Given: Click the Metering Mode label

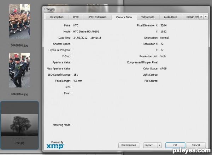Looking at the screenshot, I should pos(62,125).
